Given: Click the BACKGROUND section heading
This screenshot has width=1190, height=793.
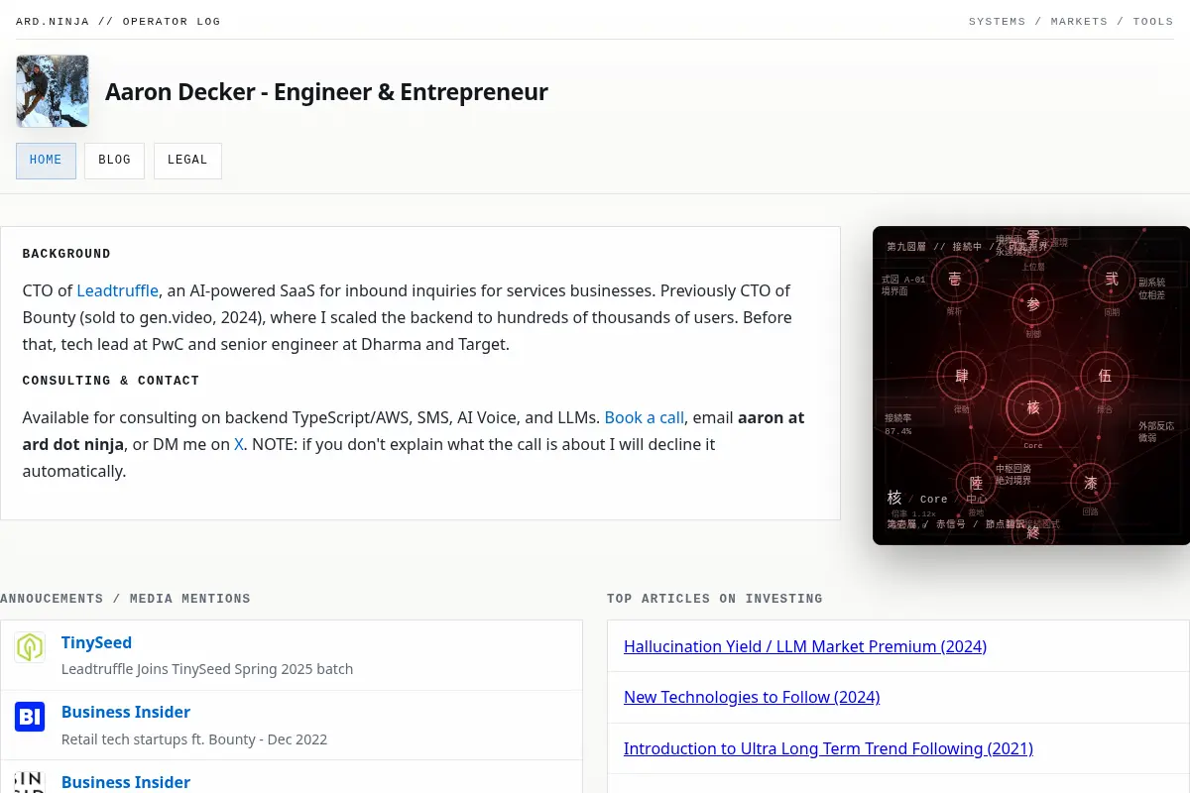Looking at the screenshot, I should 66,254.
